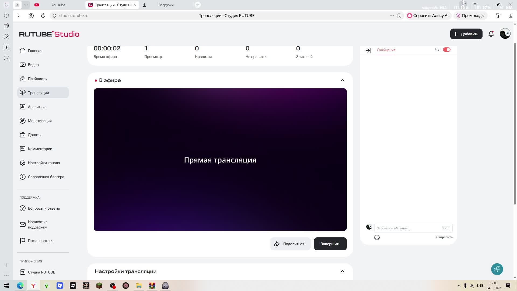Open the Монетизация section

point(40,121)
